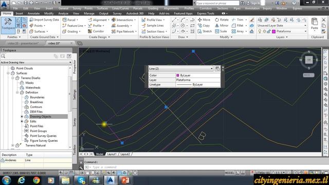Open the Surfaces menu in menu bar
The height and width of the screenshot is (185, 329).
pyautogui.click(x=102, y=8)
